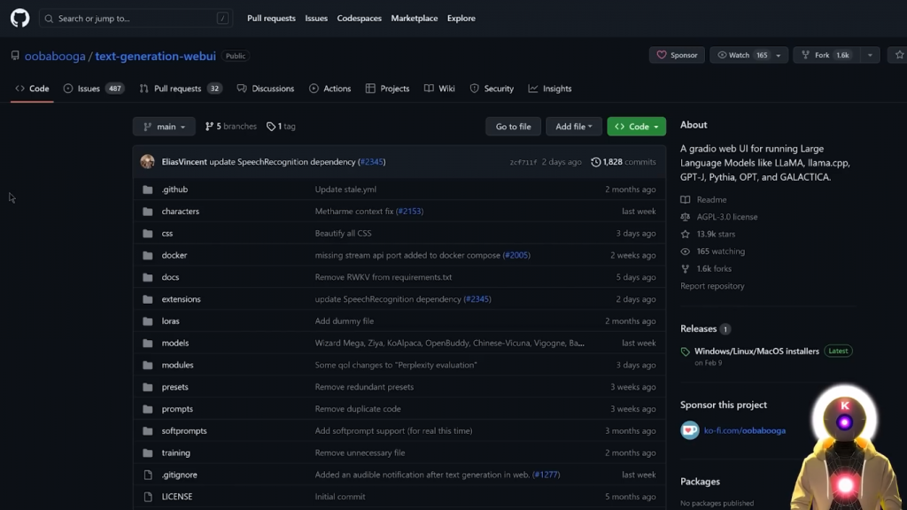The width and height of the screenshot is (907, 510).
Task: Open the Projects tab
Action: (x=388, y=89)
